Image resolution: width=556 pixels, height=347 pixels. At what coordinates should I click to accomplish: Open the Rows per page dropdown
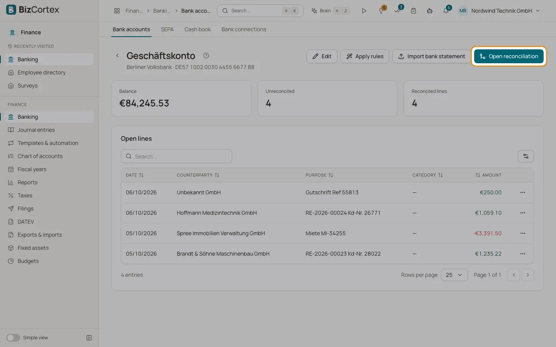point(454,275)
